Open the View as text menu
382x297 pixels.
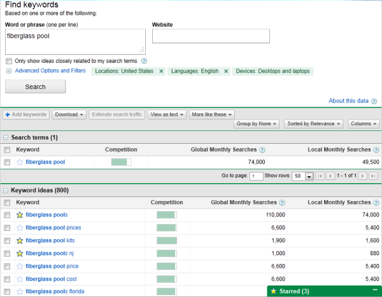[167, 114]
